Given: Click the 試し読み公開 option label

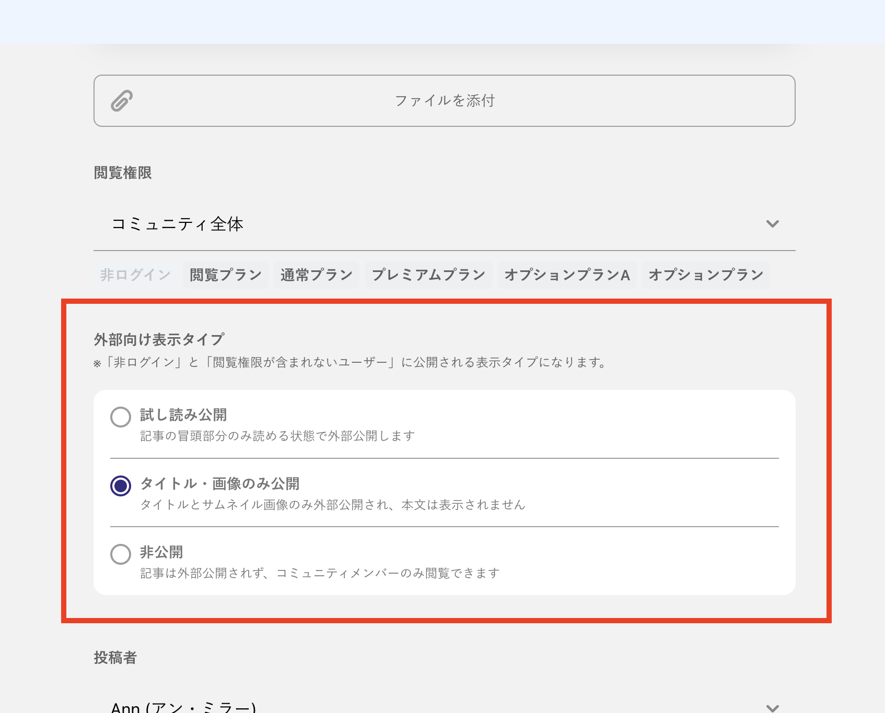Looking at the screenshot, I should (183, 415).
